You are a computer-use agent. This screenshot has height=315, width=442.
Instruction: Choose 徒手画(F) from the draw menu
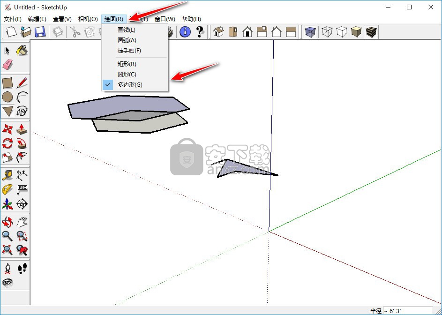click(135, 51)
